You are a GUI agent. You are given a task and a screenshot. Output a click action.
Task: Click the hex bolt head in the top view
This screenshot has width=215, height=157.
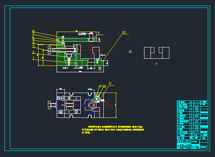coord(49,105)
